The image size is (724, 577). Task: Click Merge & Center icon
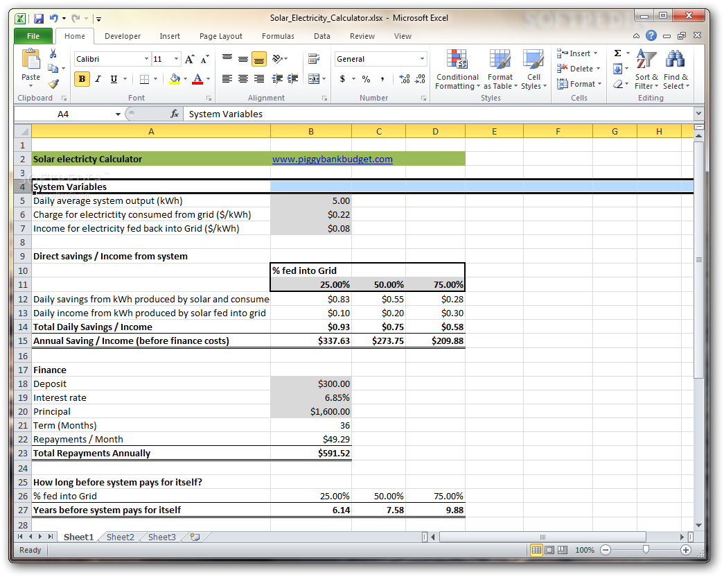point(314,79)
